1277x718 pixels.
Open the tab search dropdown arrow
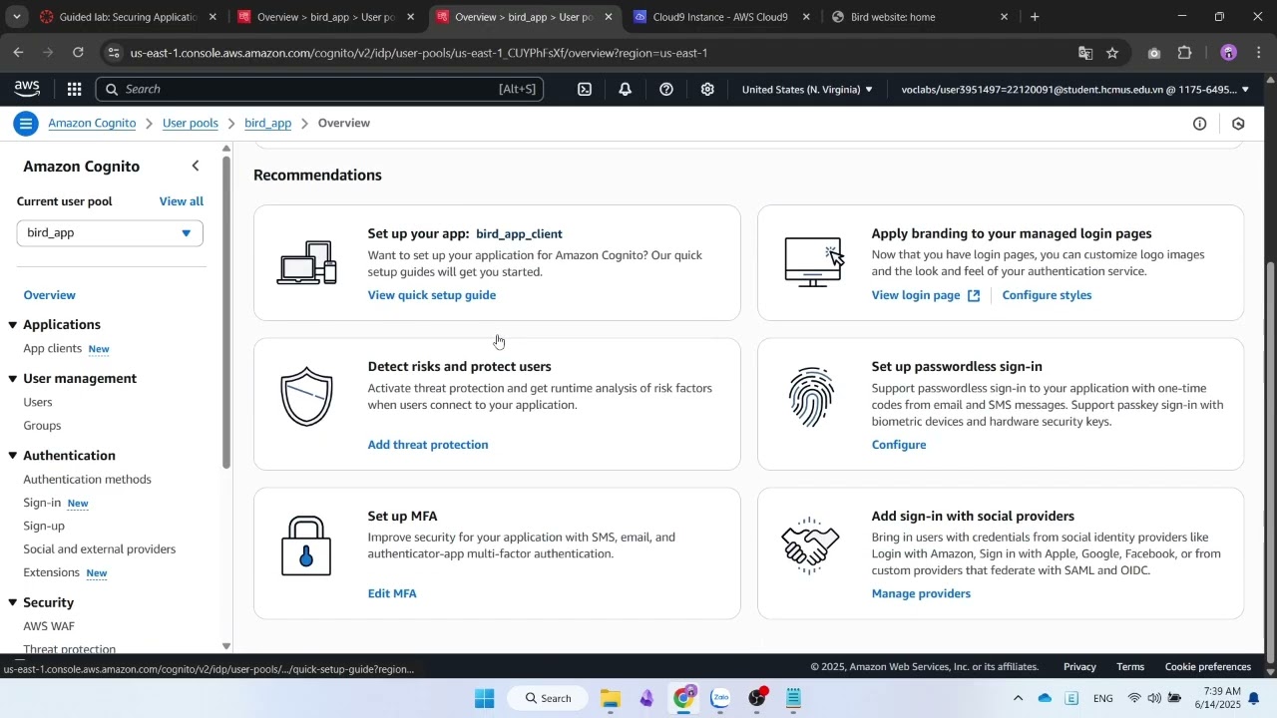coord(16,17)
